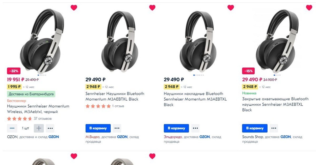Add Эльдорадо Sennheiser headphones to cart

176,128
